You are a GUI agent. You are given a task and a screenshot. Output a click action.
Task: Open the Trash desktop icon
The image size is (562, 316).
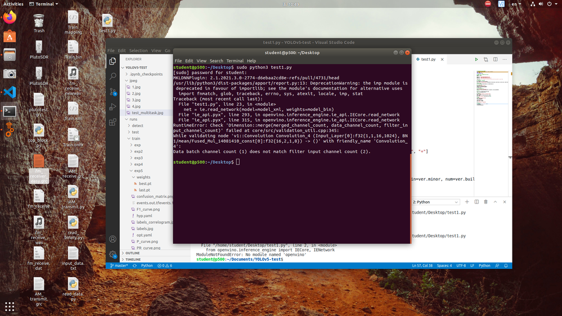coord(39,23)
